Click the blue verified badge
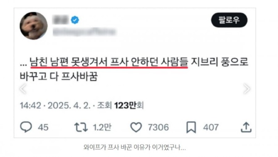The width and height of the screenshot is (278, 157). pos(75,20)
